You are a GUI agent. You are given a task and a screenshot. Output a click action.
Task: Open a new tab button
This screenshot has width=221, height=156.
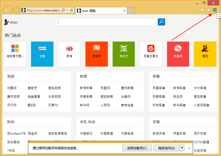(x=131, y=11)
